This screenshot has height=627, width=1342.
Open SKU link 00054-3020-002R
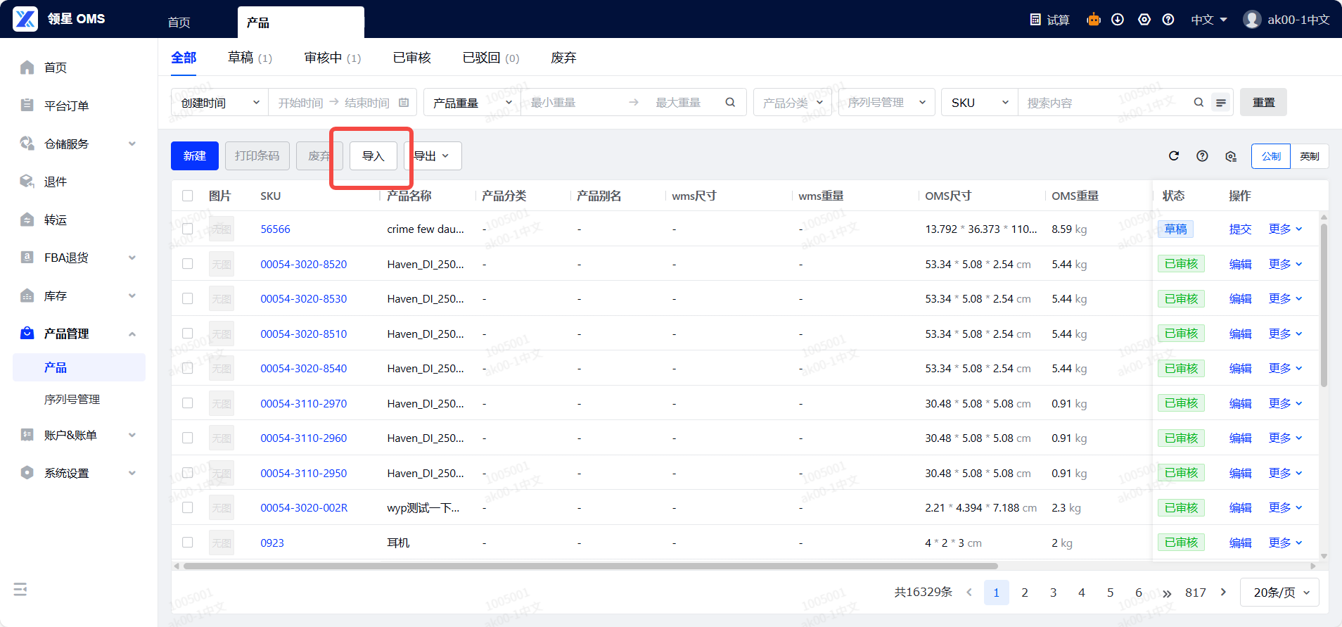tap(304, 508)
